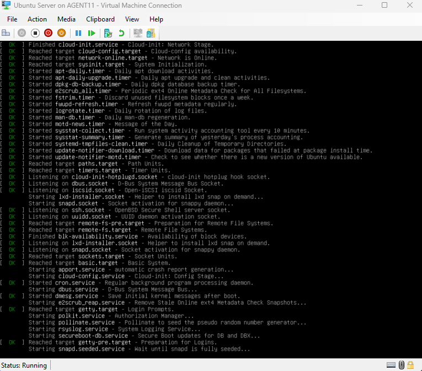
Task: Open the Action menu
Action: point(37,19)
